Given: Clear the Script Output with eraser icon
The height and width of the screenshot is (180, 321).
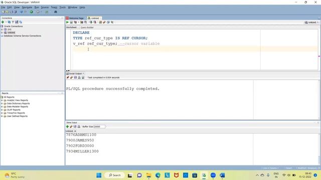Looking at the screenshot, I should coord(71,77).
